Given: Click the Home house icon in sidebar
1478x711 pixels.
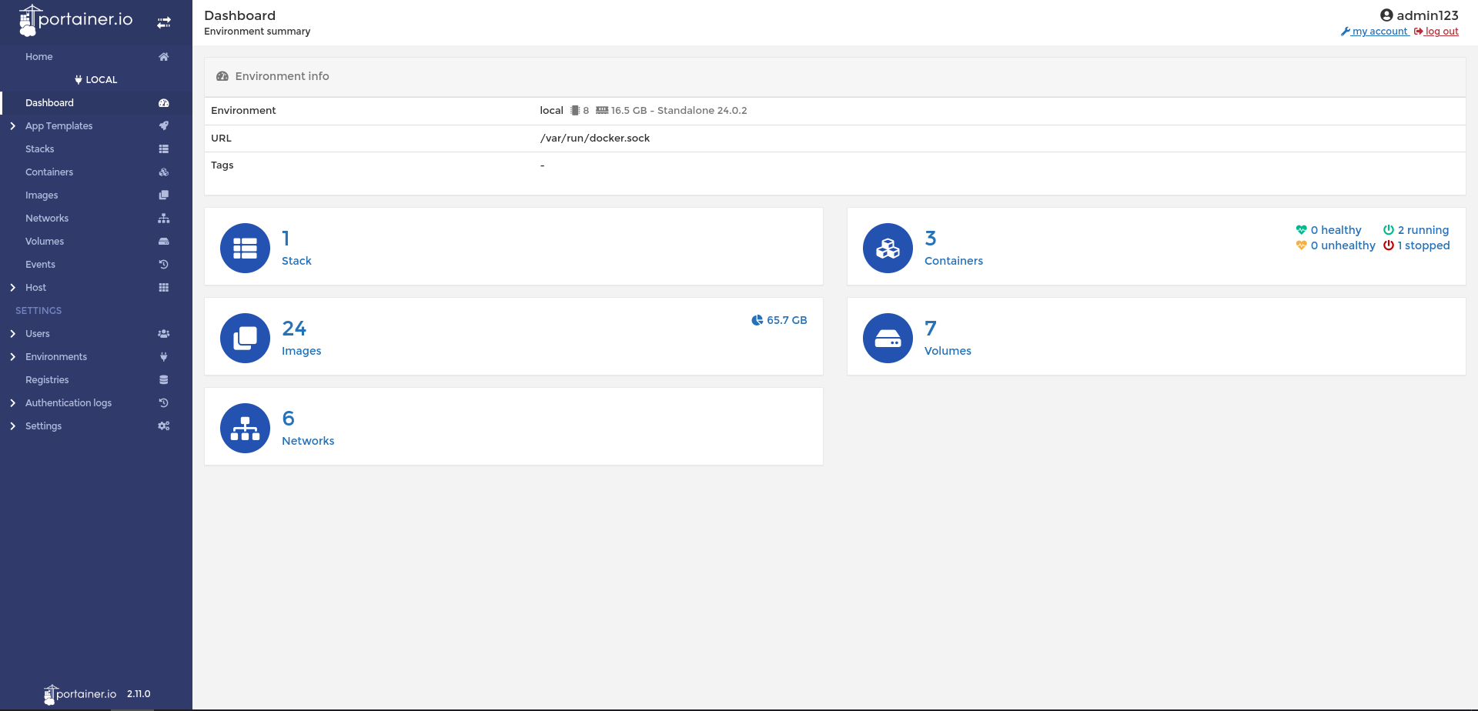Looking at the screenshot, I should 163,57.
